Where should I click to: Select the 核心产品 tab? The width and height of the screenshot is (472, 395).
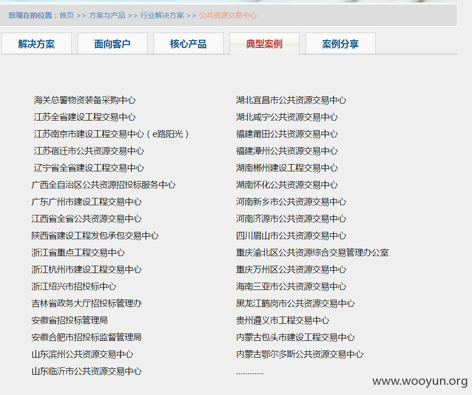(x=188, y=44)
